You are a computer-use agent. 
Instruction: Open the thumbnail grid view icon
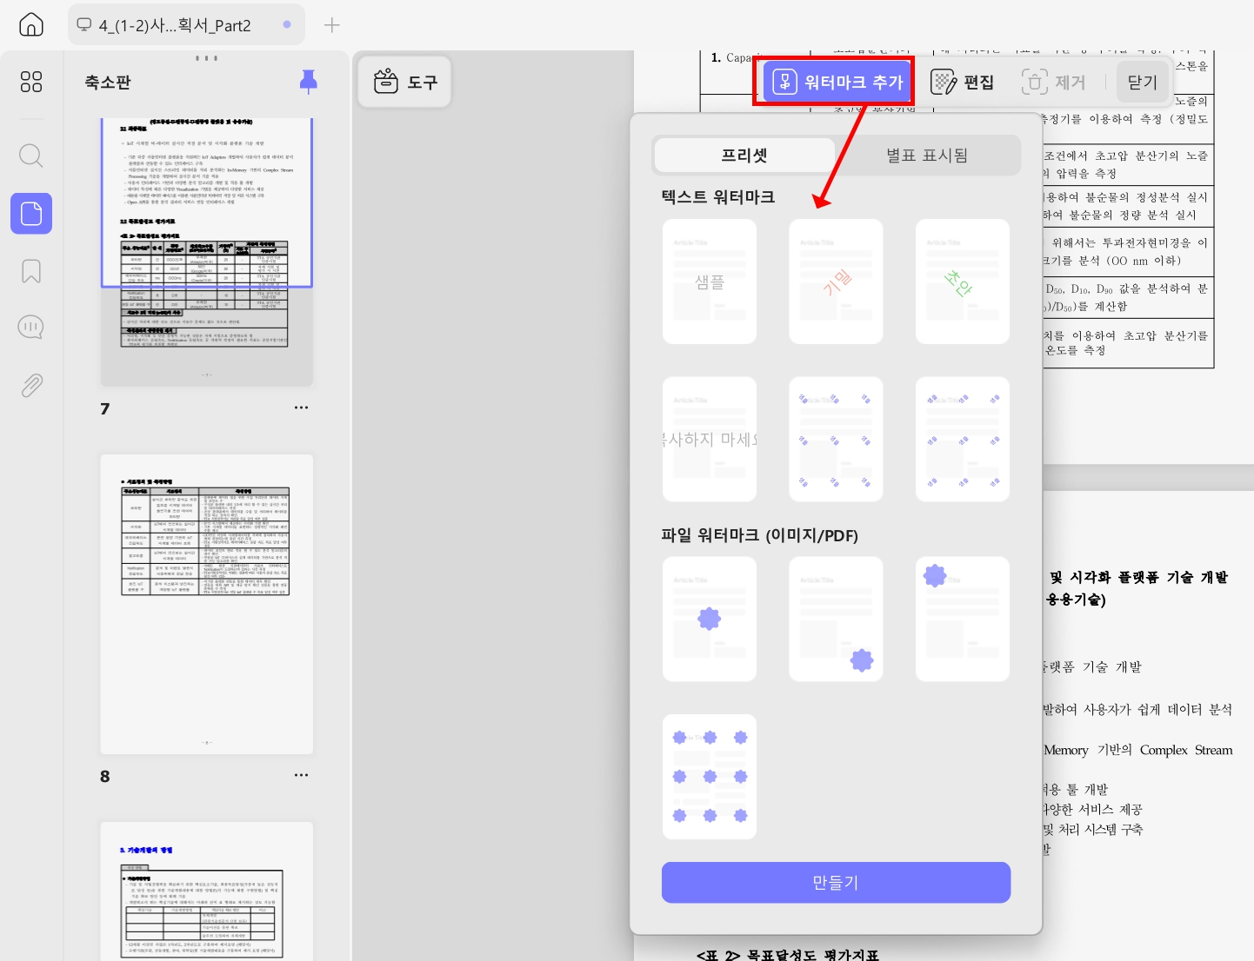pyautogui.click(x=31, y=82)
